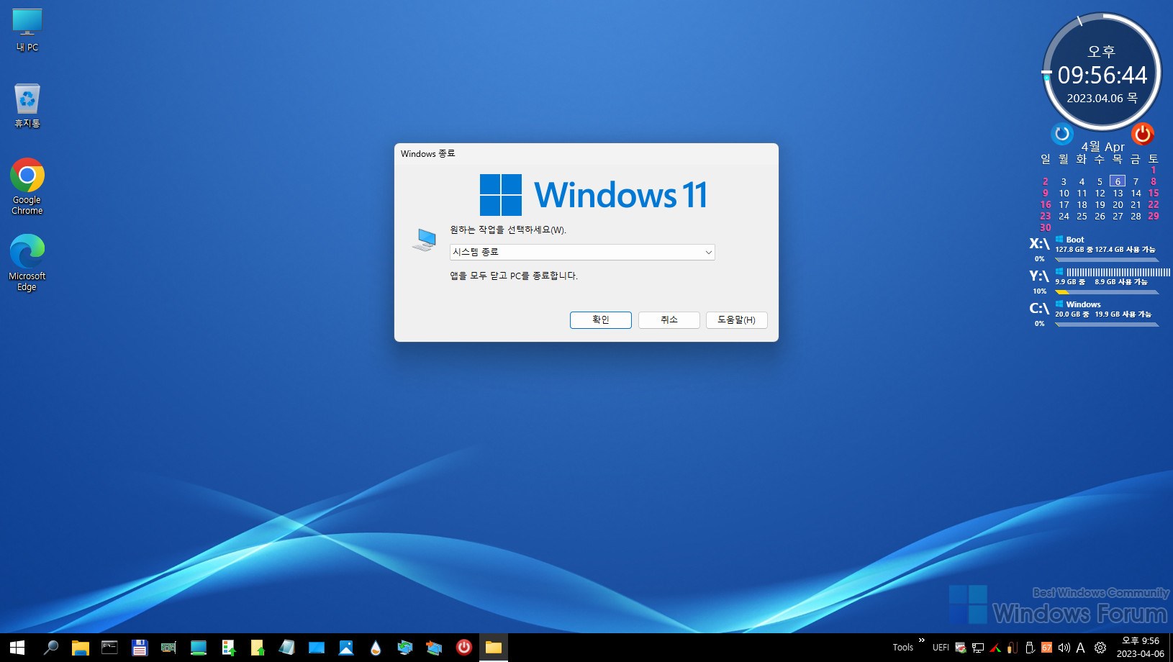Click the show desktop strip at taskbar end
The image size is (1173, 662).
pos(1171,648)
